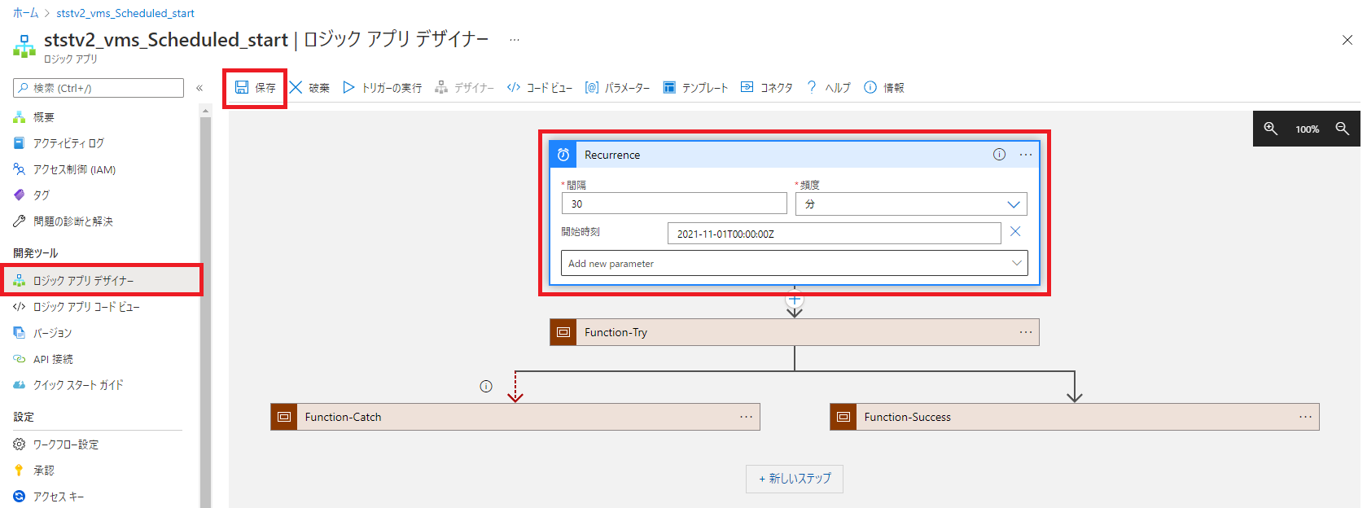Click the 100% zoom level label
This screenshot has width=1367, height=508.
[1307, 129]
